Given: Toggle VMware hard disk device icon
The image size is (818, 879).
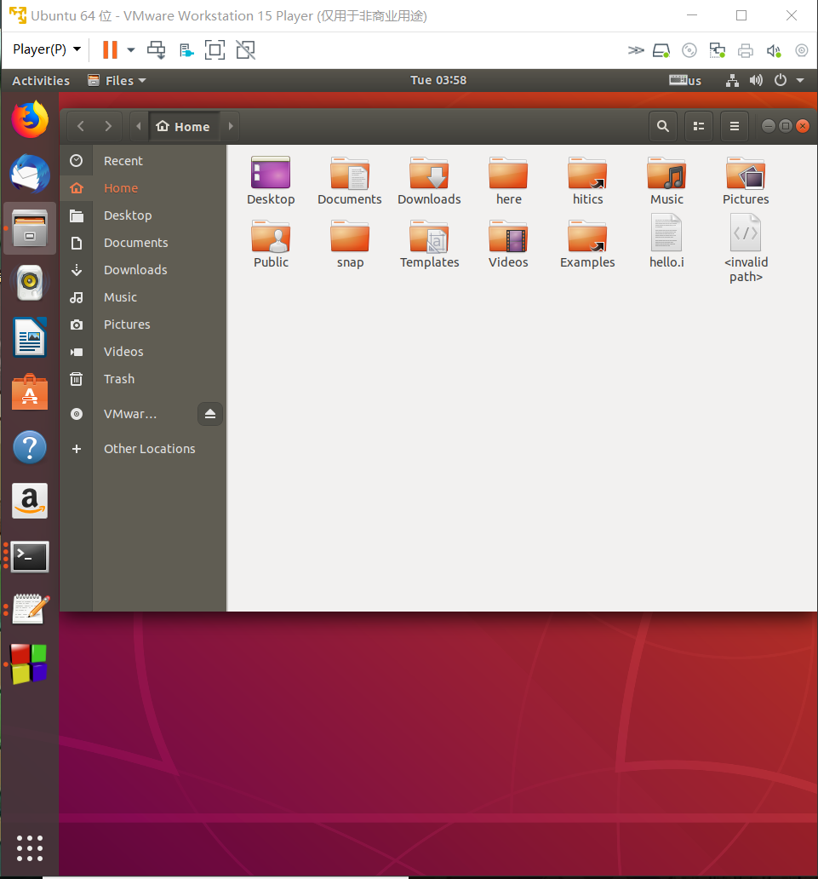Looking at the screenshot, I should [x=661, y=51].
